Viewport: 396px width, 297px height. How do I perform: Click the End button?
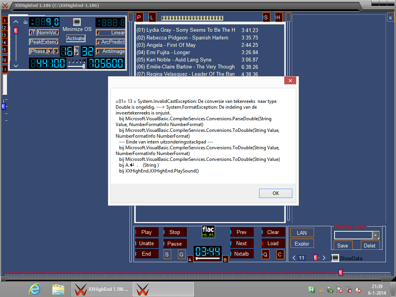pos(147,254)
